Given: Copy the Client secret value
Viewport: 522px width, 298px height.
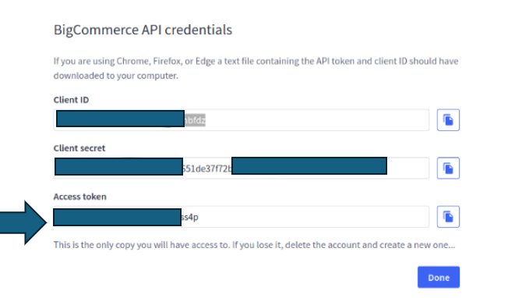Looking at the screenshot, I should click(x=448, y=169).
